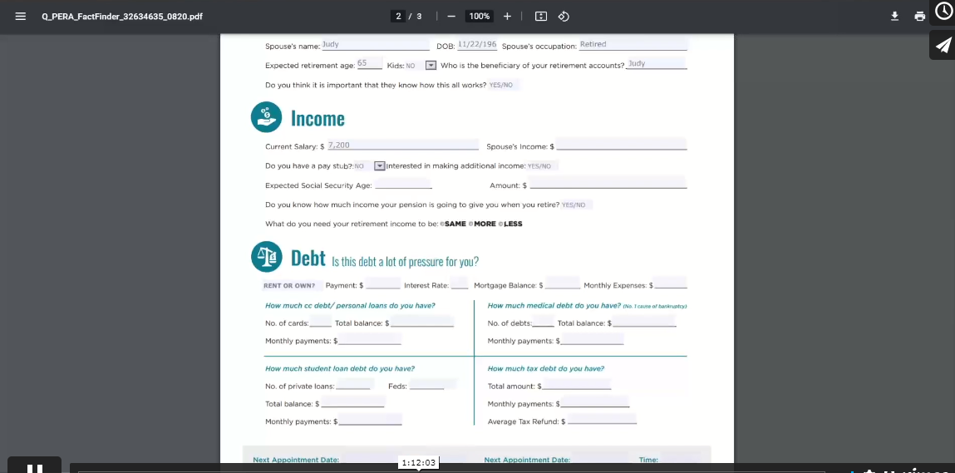Click the Vimeo watch later clock icon
The image size is (955, 473).
tap(943, 12)
